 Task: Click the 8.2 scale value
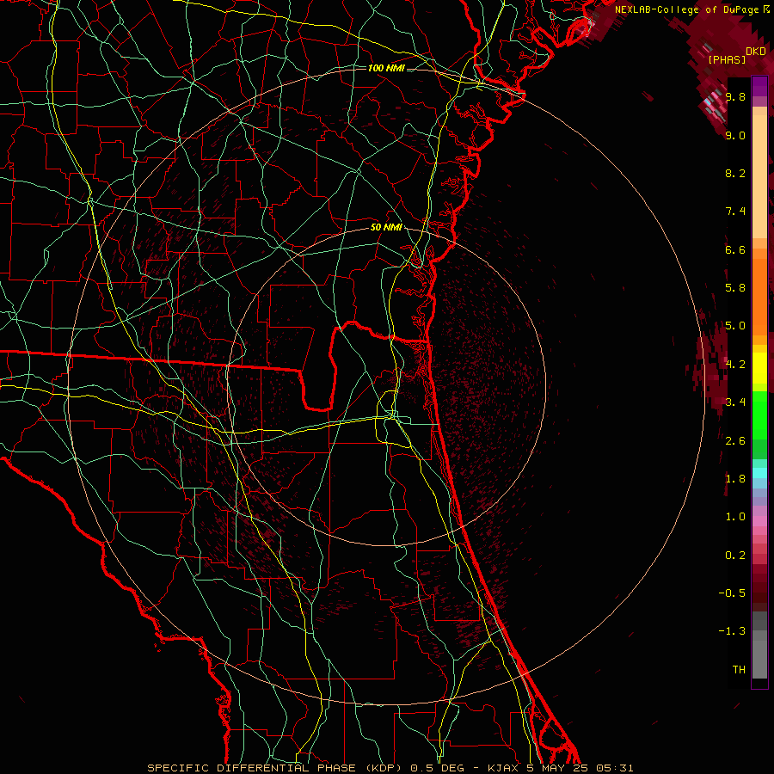tap(735, 173)
